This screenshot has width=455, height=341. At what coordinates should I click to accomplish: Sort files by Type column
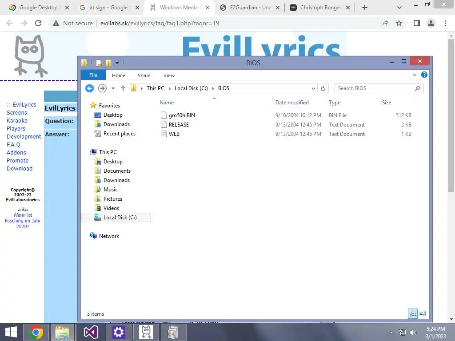coord(335,103)
